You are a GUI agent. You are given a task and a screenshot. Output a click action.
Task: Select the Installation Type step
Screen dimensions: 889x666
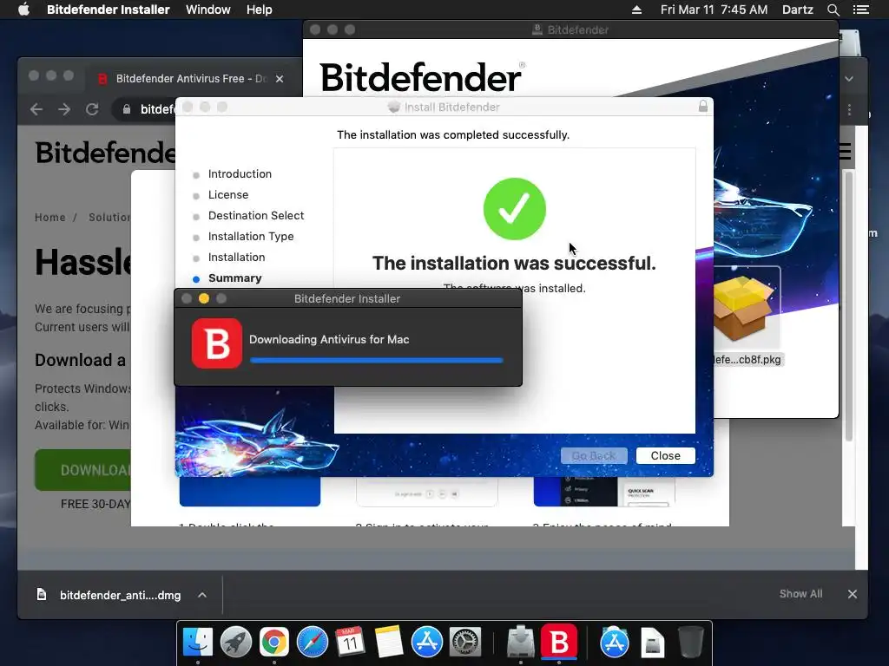coord(251,237)
